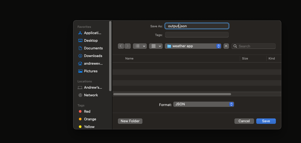Select Pictures in the sidebar
The height and width of the screenshot is (143, 301).
point(91,71)
